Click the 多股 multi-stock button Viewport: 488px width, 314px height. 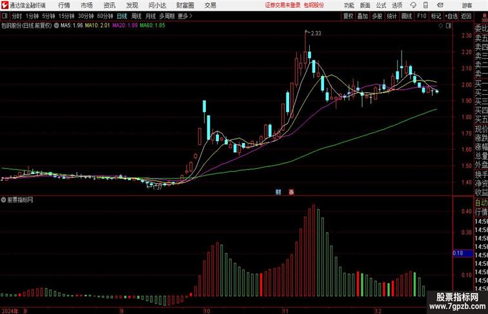tap(377, 16)
